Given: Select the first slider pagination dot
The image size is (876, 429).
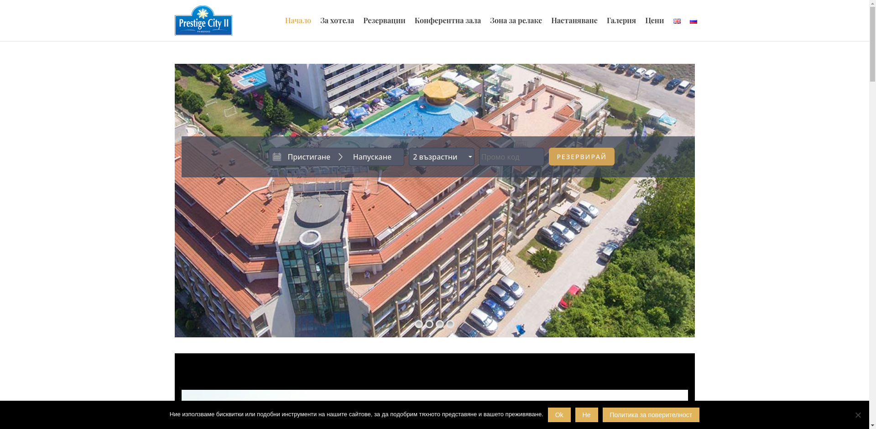Looking at the screenshot, I should click(419, 324).
